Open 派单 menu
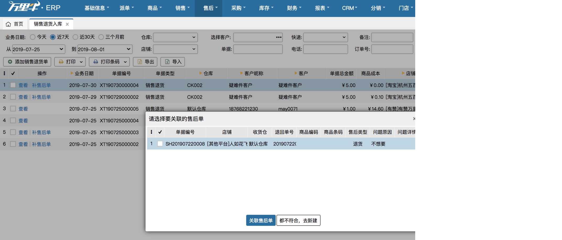 point(127,8)
